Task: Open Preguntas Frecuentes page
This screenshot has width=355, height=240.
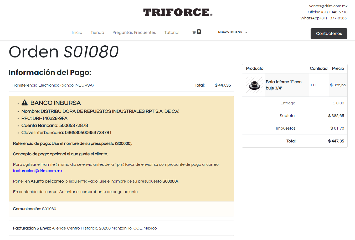Action: (x=134, y=33)
